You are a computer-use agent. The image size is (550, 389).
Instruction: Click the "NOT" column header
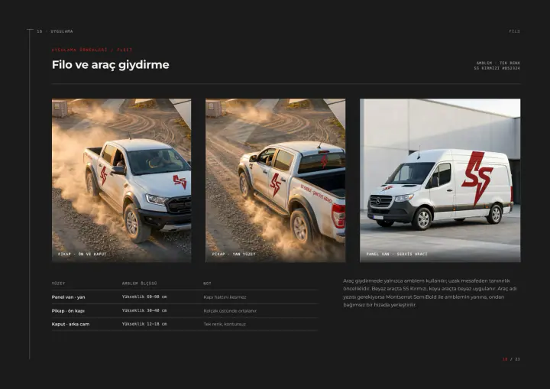(x=207, y=284)
